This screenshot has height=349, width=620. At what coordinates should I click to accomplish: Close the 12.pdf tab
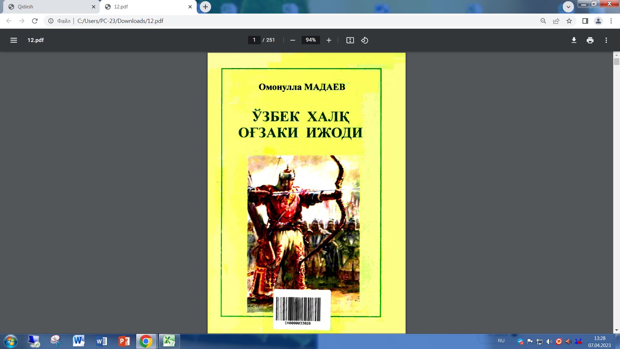tap(190, 7)
